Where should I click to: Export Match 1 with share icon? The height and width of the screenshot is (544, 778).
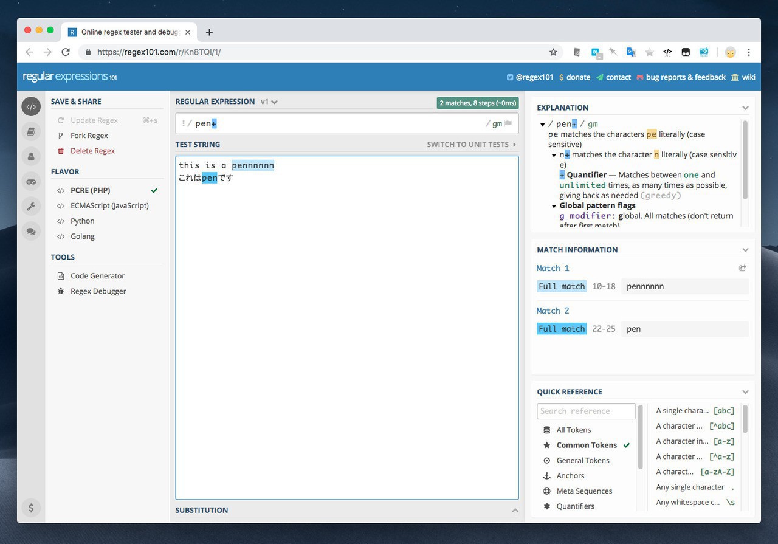click(x=742, y=268)
